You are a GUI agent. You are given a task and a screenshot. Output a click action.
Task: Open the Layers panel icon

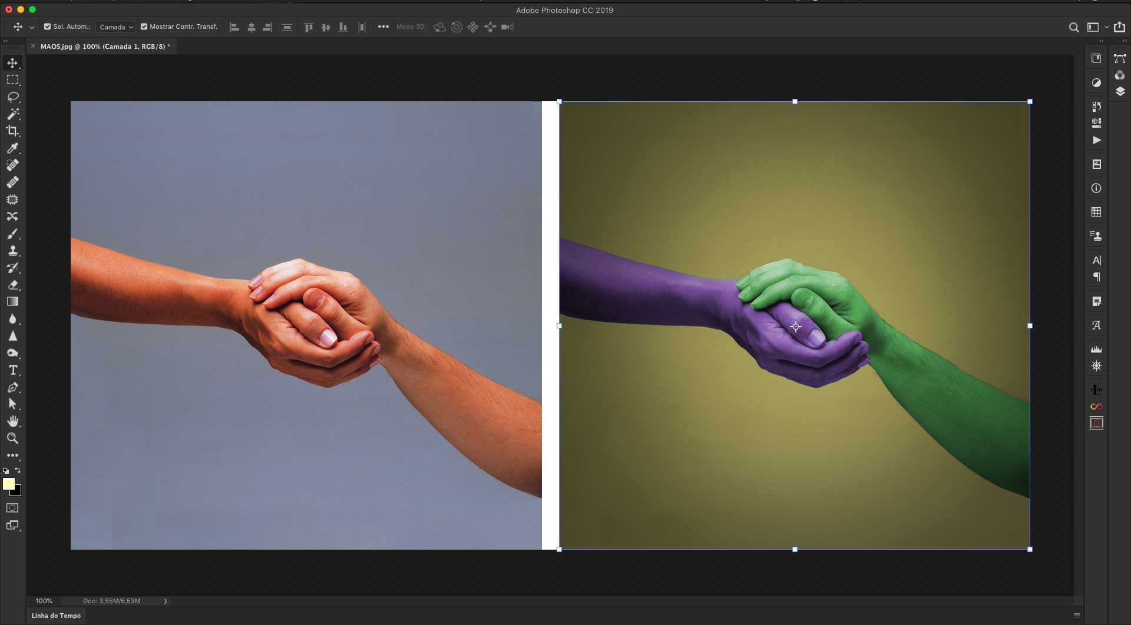coord(1120,92)
